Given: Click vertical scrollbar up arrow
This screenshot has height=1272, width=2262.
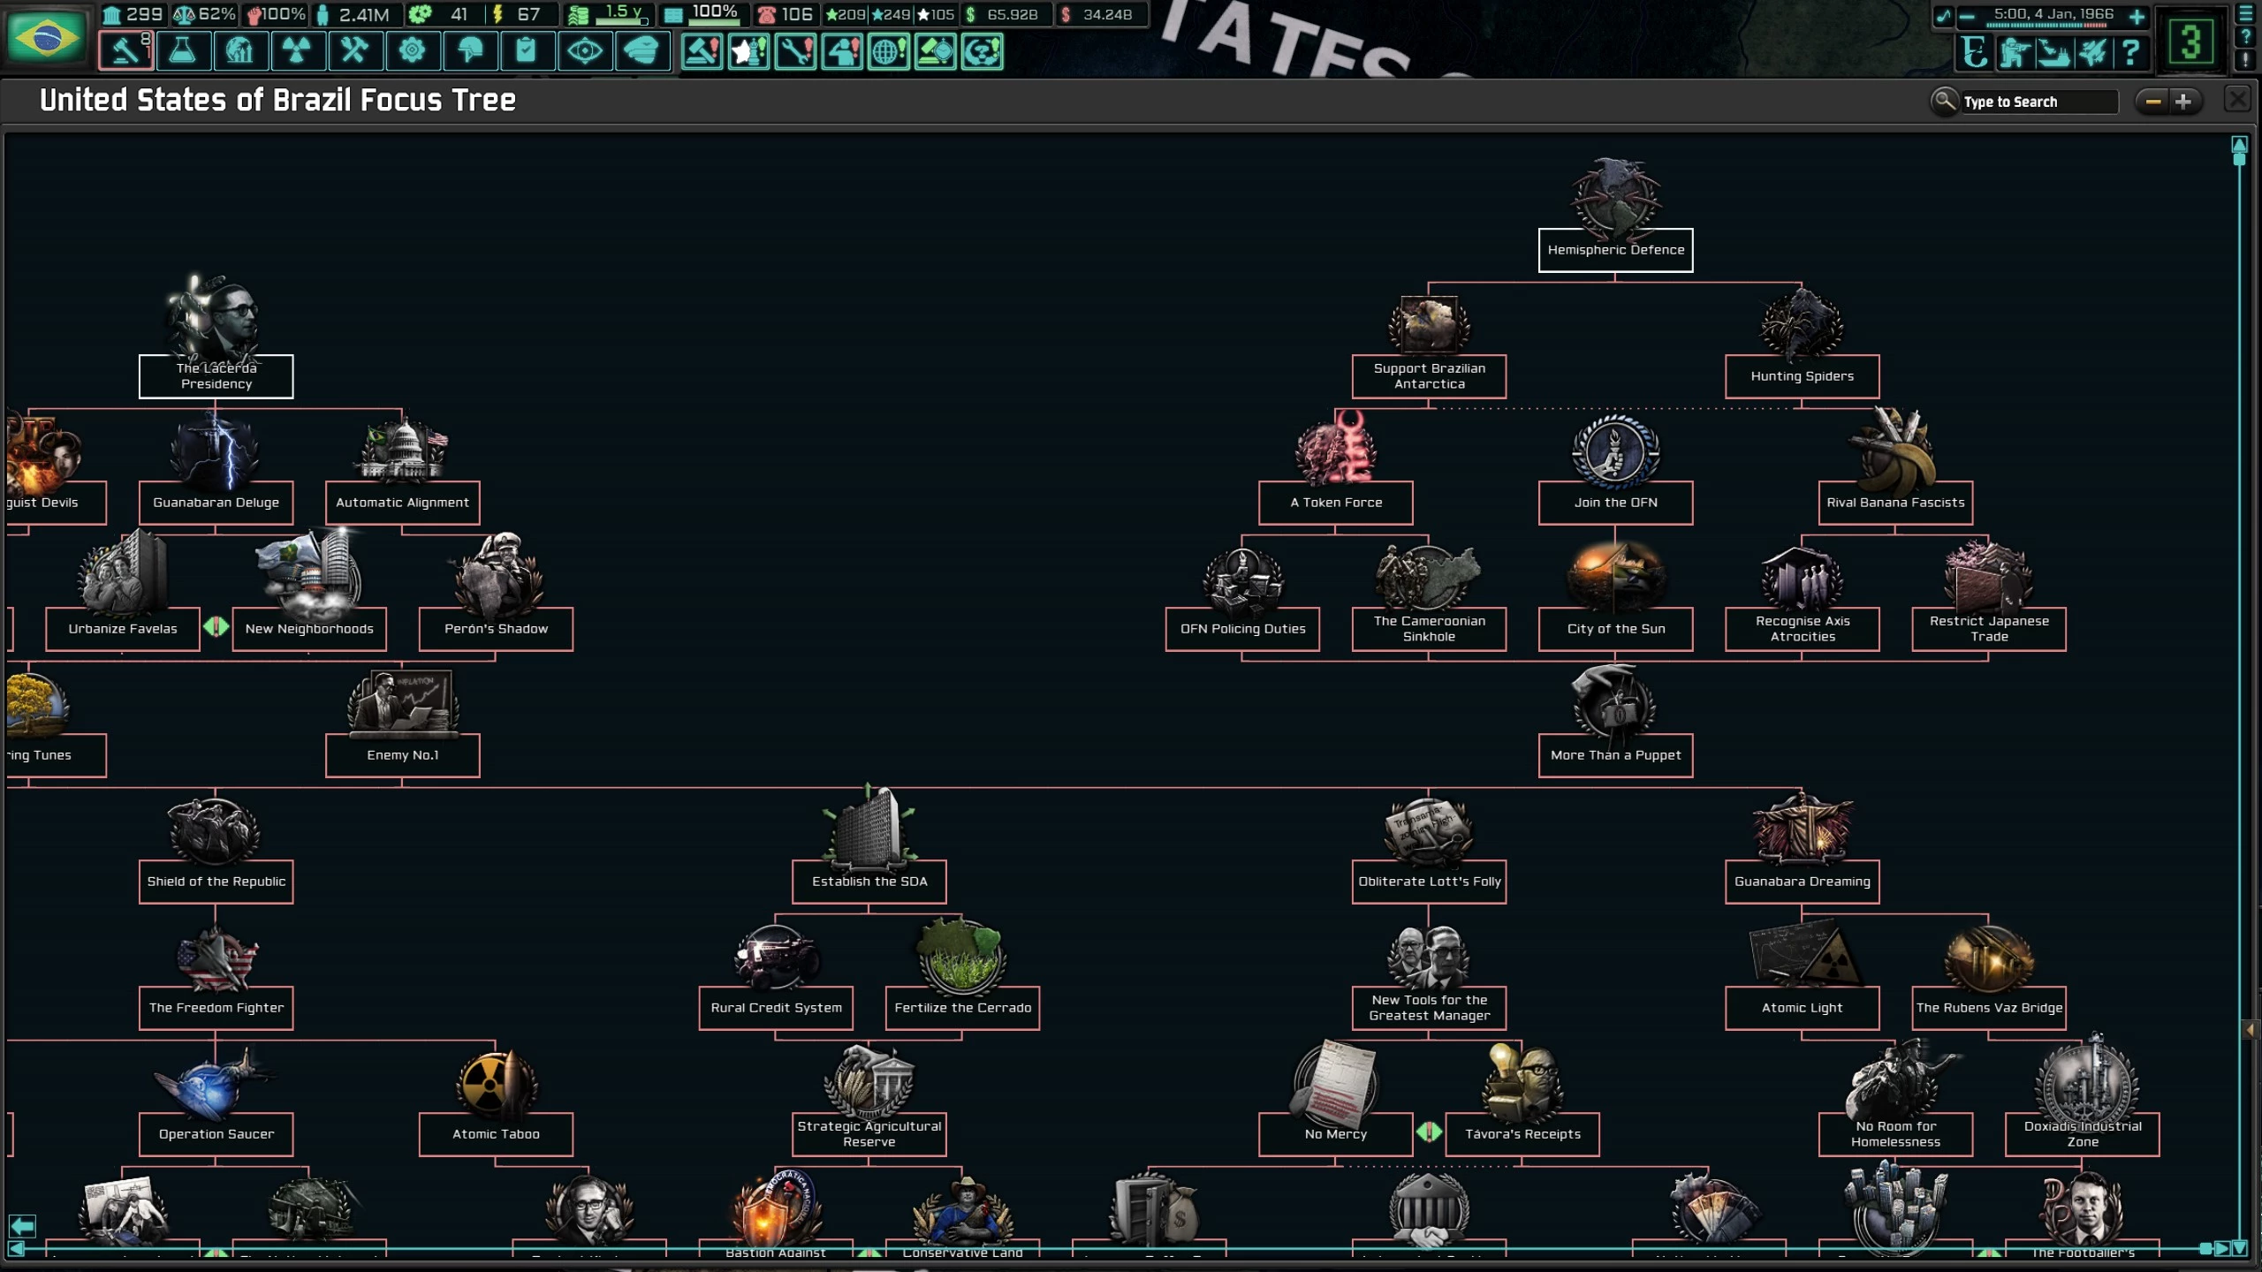Looking at the screenshot, I should 2239,144.
